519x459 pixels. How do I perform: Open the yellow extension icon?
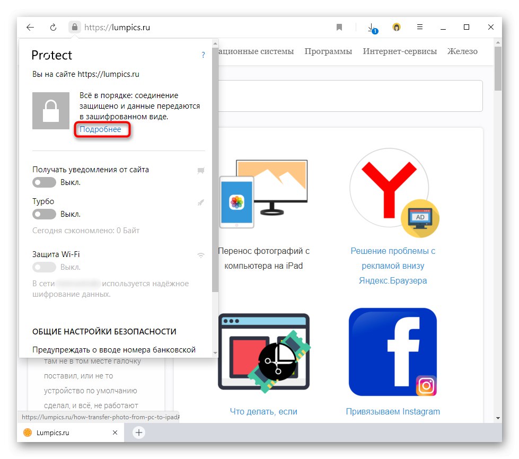[x=396, y=27]
